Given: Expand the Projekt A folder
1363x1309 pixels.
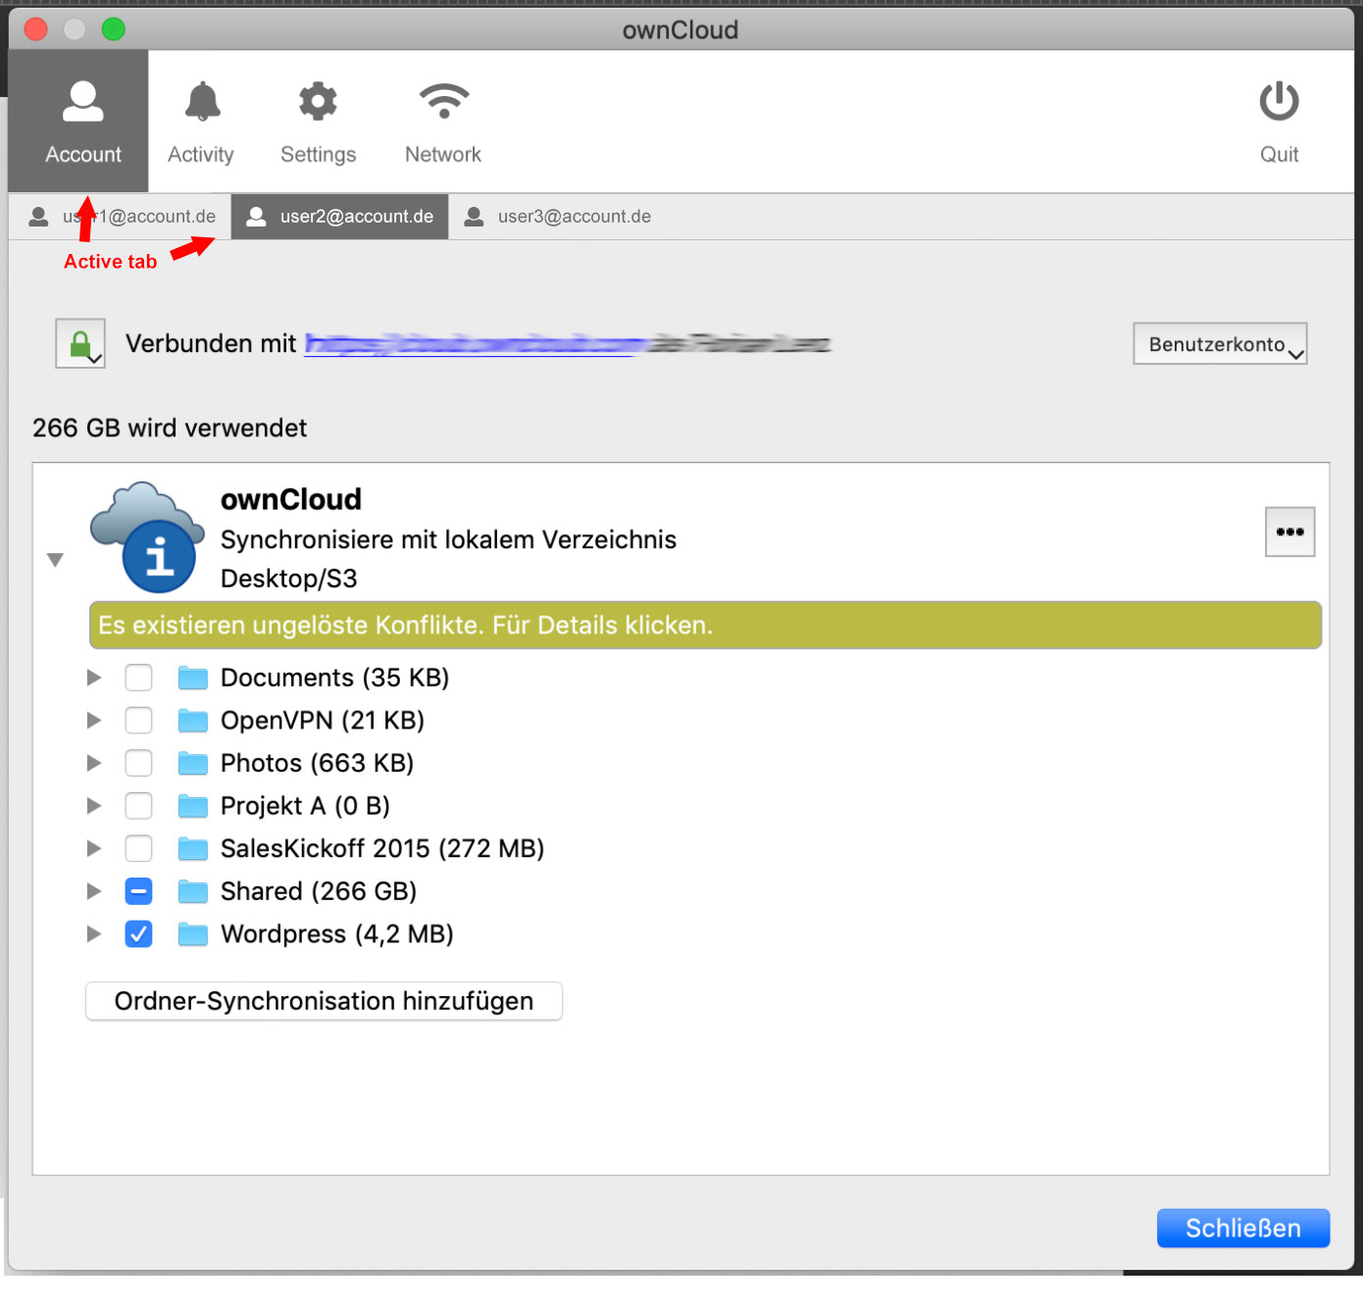Looking at the screenshot, I should point(94,806).
